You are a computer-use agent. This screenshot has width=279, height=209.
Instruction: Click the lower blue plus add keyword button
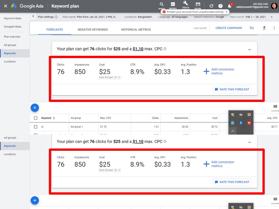35,200
